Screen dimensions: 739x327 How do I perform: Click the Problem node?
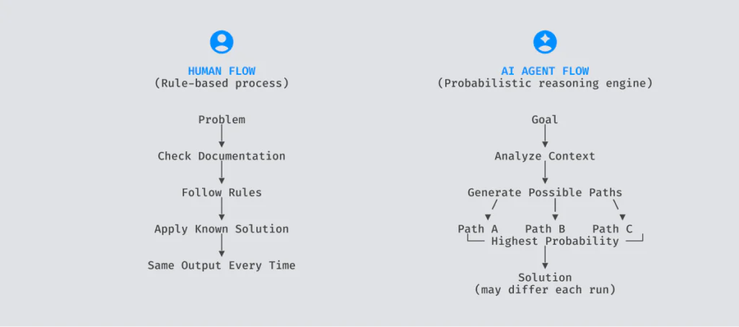[x=222, y=120]
